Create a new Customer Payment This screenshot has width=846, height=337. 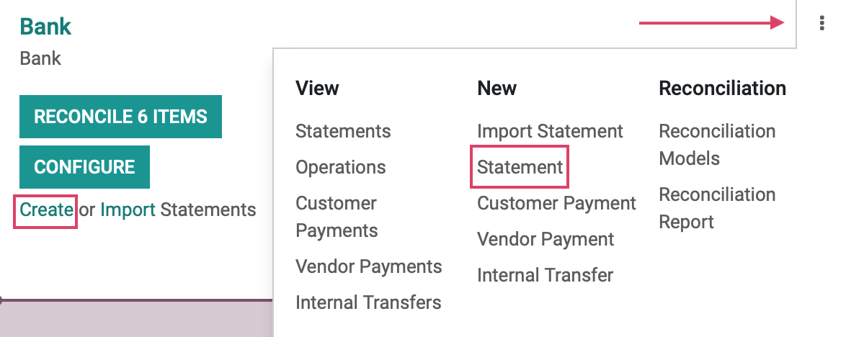point(556,203)
